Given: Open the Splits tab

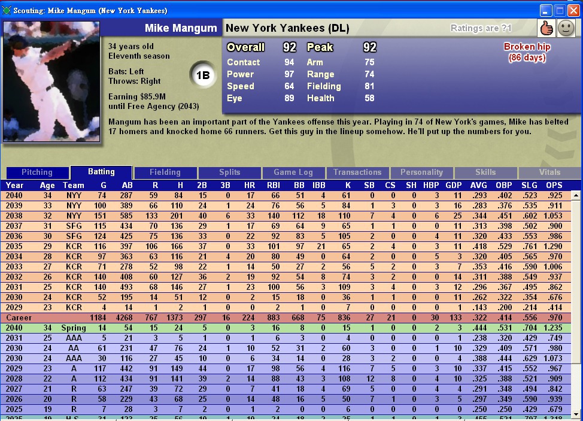Looking at the screenshot, I should (229, 172).
